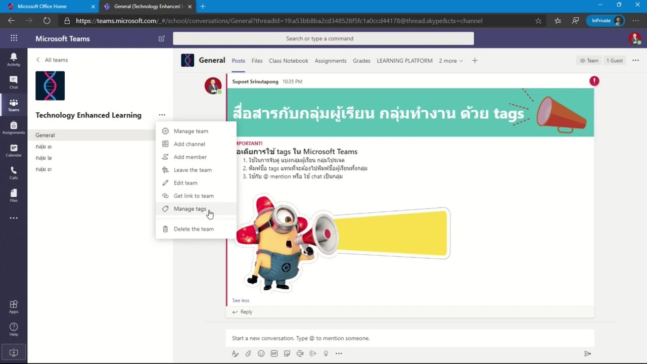Image resolution: width=647 pixels, height=364 pixels.
Task: Open team More options ellipsis
Action: [x=162, y=115]
